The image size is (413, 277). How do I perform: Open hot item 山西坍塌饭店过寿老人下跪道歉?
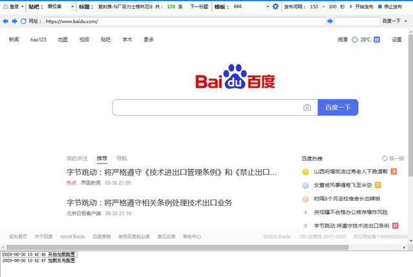351,172
